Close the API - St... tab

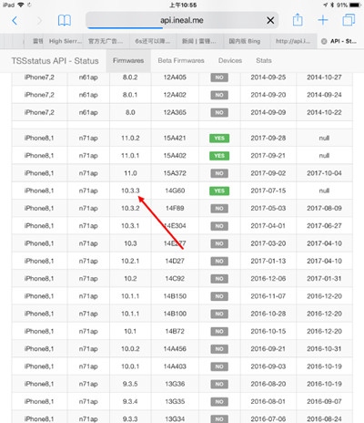click(324, 41)
